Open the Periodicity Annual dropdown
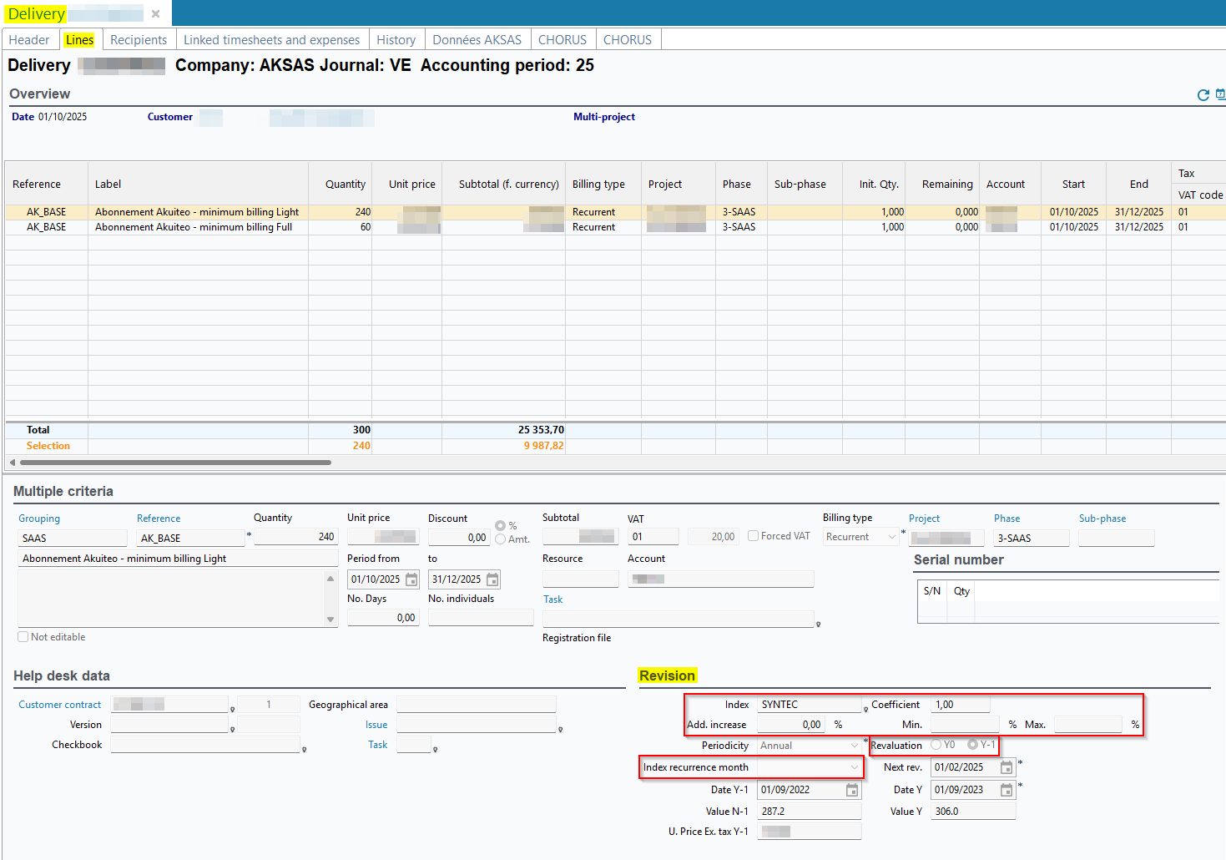The image size is (1226, 860). (854, 746)
